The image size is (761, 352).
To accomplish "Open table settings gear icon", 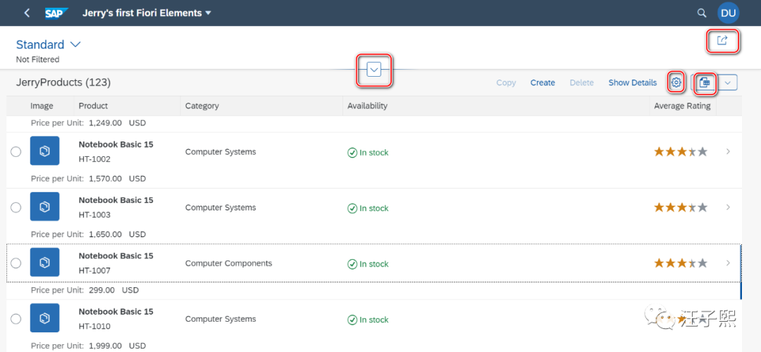I will tap(676, 82).
